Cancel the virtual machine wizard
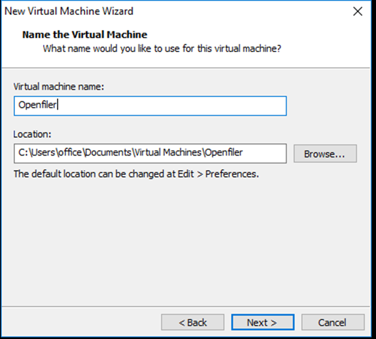The width and height of the screenshot is (376, 339). point(333,322)
